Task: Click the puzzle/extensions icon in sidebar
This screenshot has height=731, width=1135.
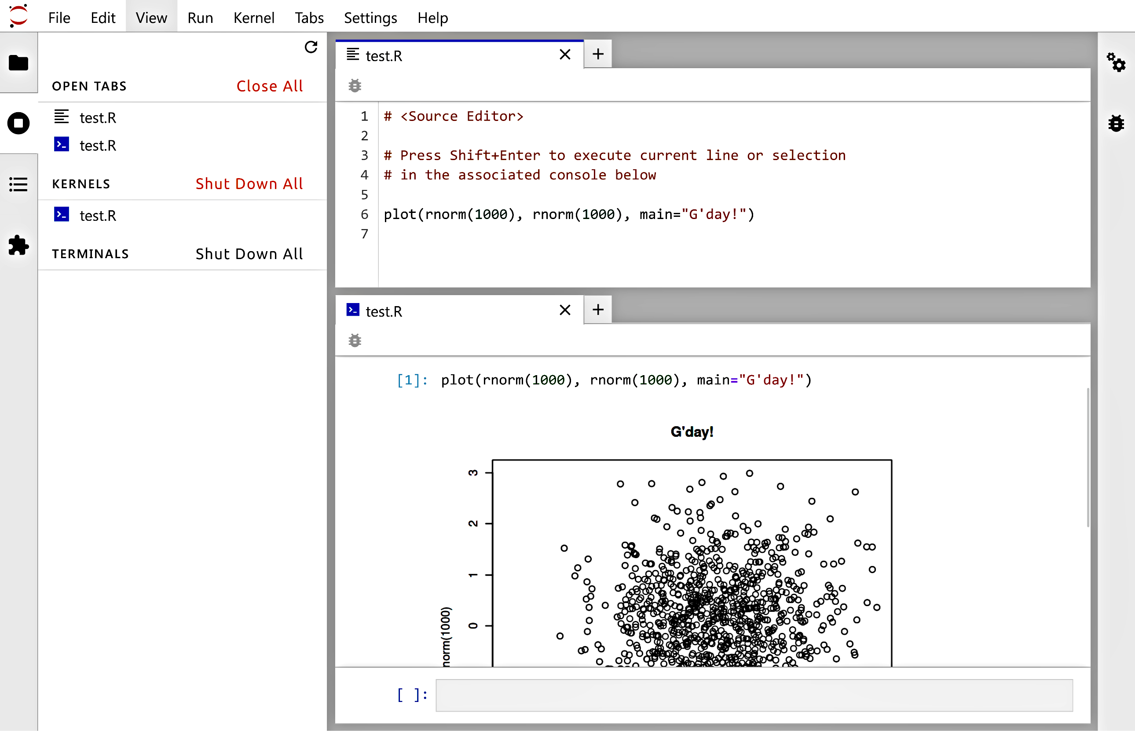Action: [18, 245]
